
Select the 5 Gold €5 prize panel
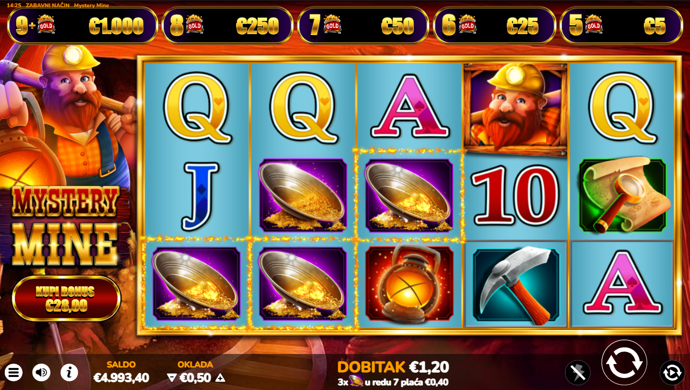click(621, 25)
